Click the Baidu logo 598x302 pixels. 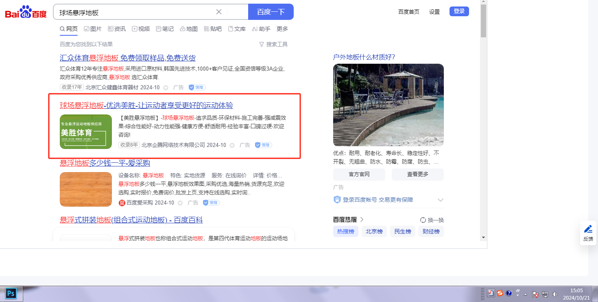coord(26,12)
